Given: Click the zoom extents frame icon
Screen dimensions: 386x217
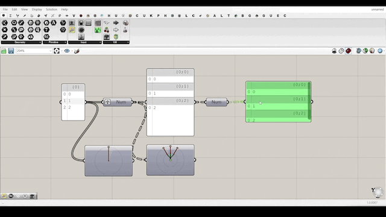Looking at the screenshot, I should (57, 51).
